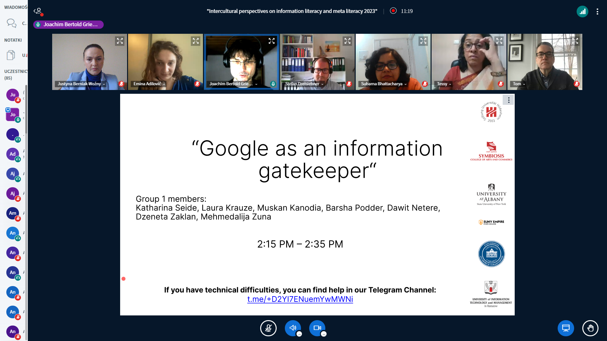
Task: Make Stefan Dreisiebner's webcam fullscreen
Action: 347,41
